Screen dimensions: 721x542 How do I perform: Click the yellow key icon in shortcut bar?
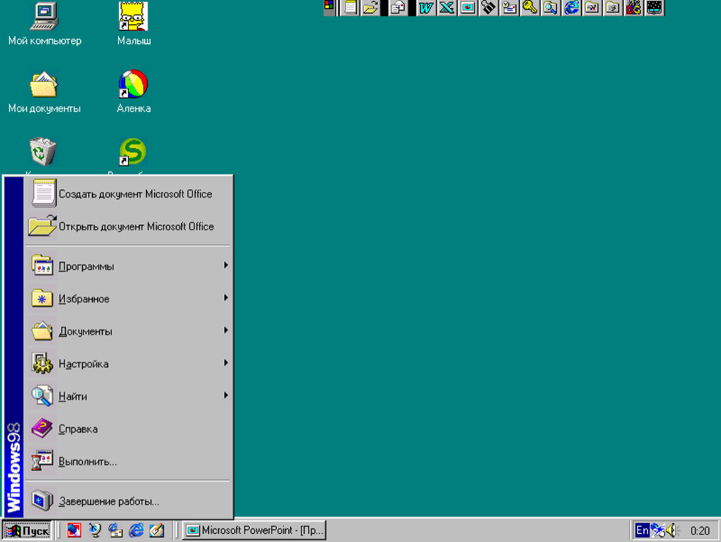point(530,8)
